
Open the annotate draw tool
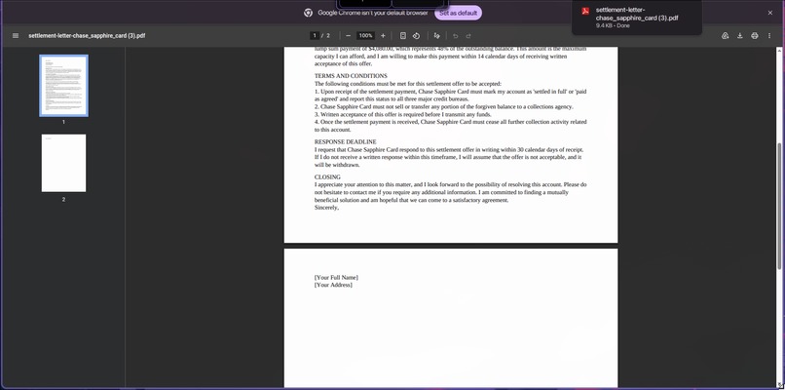click(x=436, y=36)
